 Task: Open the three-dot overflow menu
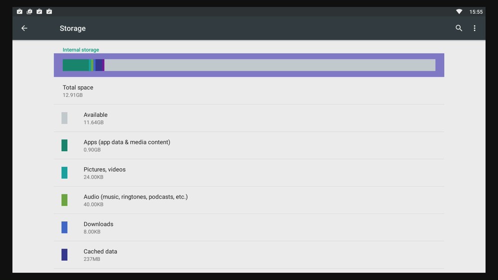(x=475, y=28)
